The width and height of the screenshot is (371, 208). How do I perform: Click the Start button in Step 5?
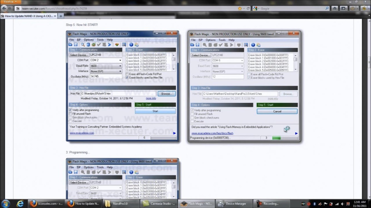[x=155, y=111]
